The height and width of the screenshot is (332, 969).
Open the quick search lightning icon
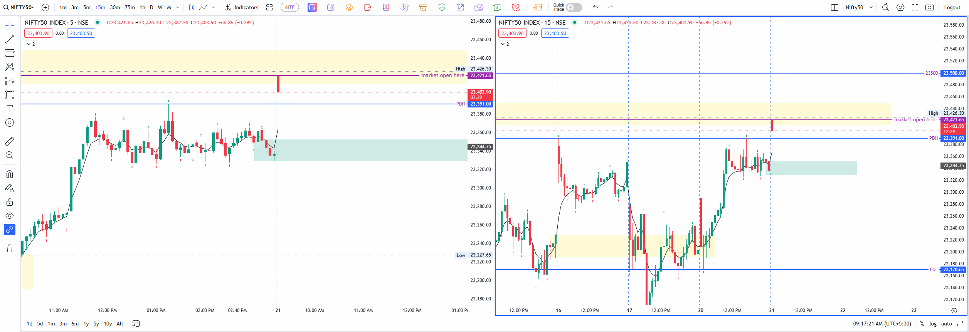886,7
